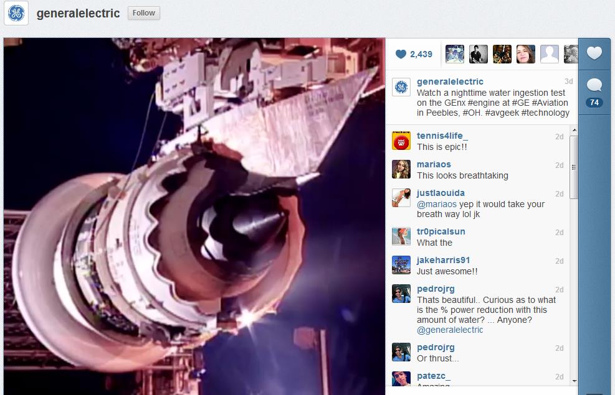This screenshot has width=615, height=395.
Task: Open the #avgeek hashtag
Action: 502,113
